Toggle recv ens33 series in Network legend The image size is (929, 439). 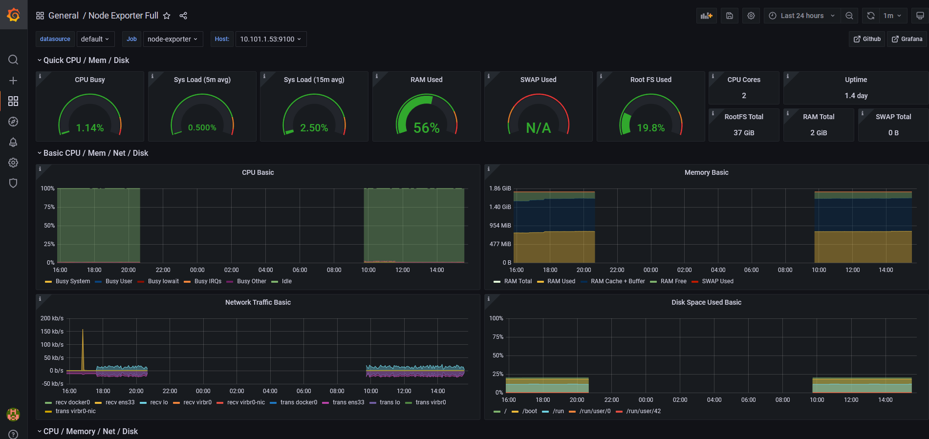coord(120,402)
